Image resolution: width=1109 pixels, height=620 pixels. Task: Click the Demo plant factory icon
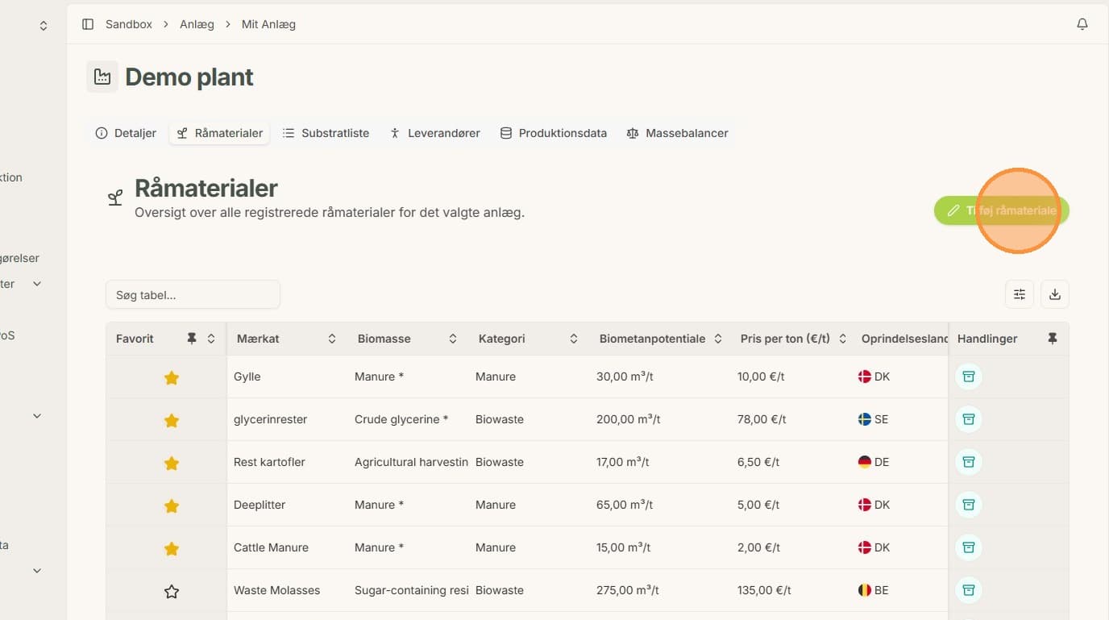click(102, 77)
